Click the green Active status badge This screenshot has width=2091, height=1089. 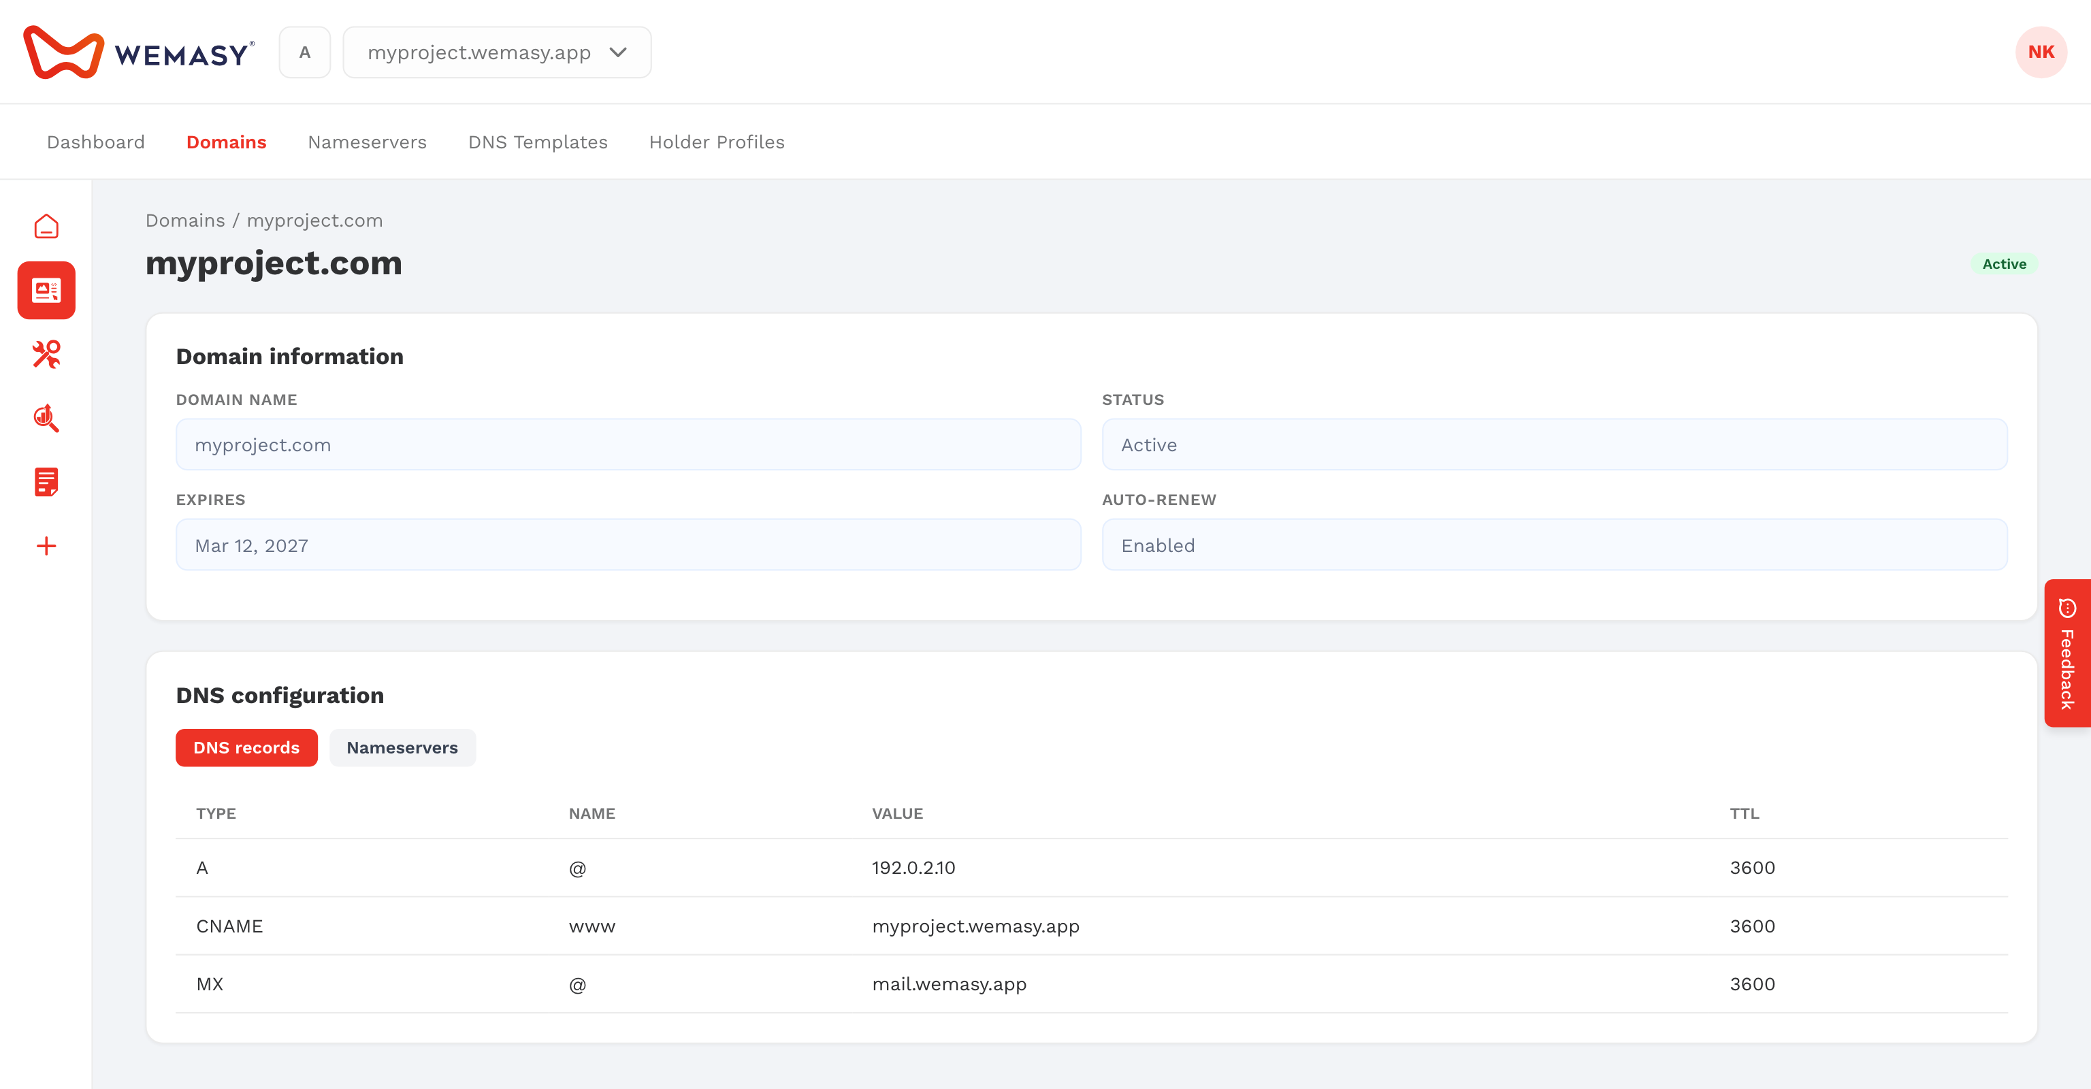point(2003,263)
